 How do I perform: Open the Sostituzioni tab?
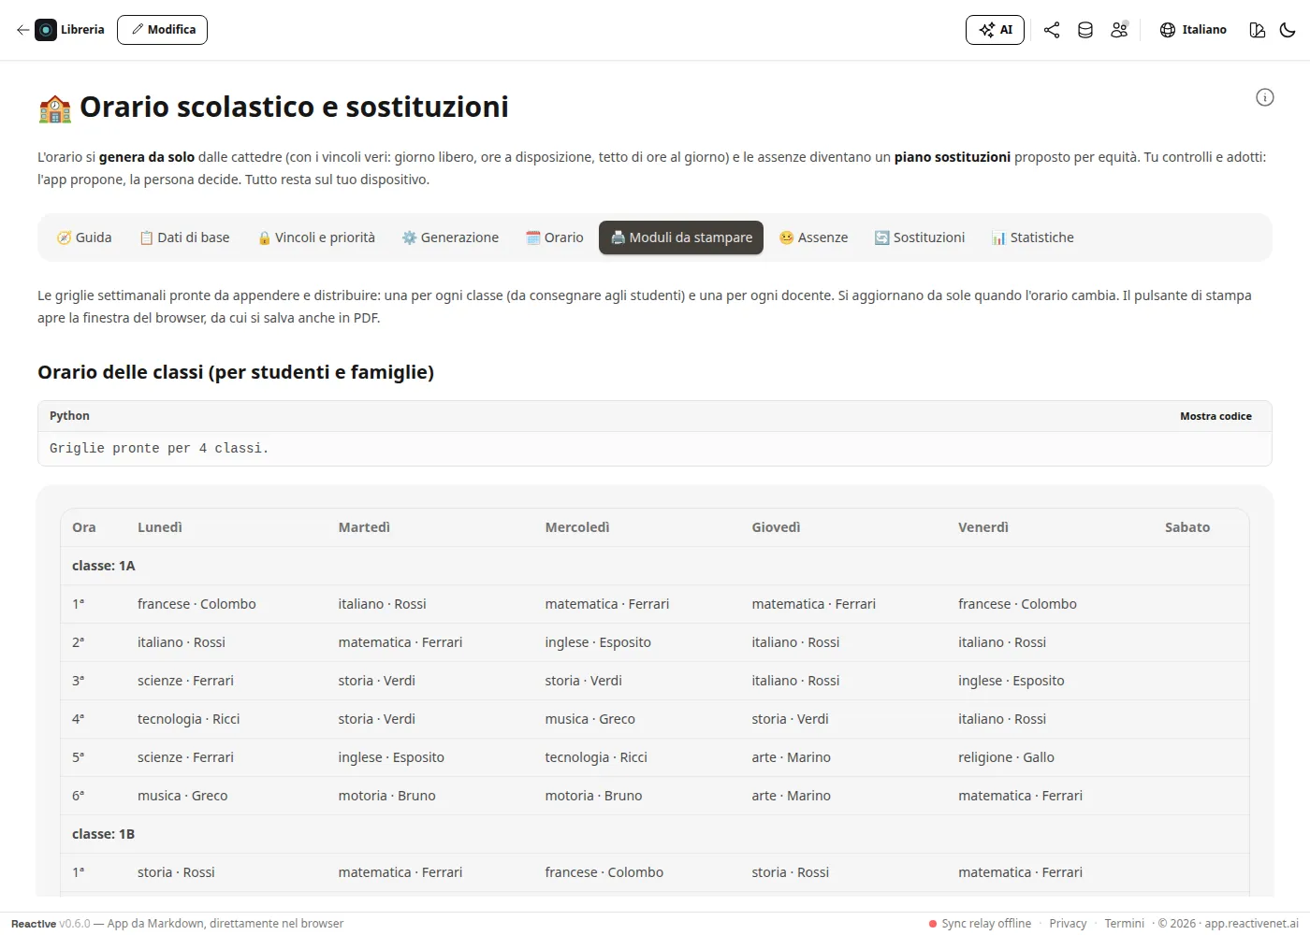coord(920,237)
